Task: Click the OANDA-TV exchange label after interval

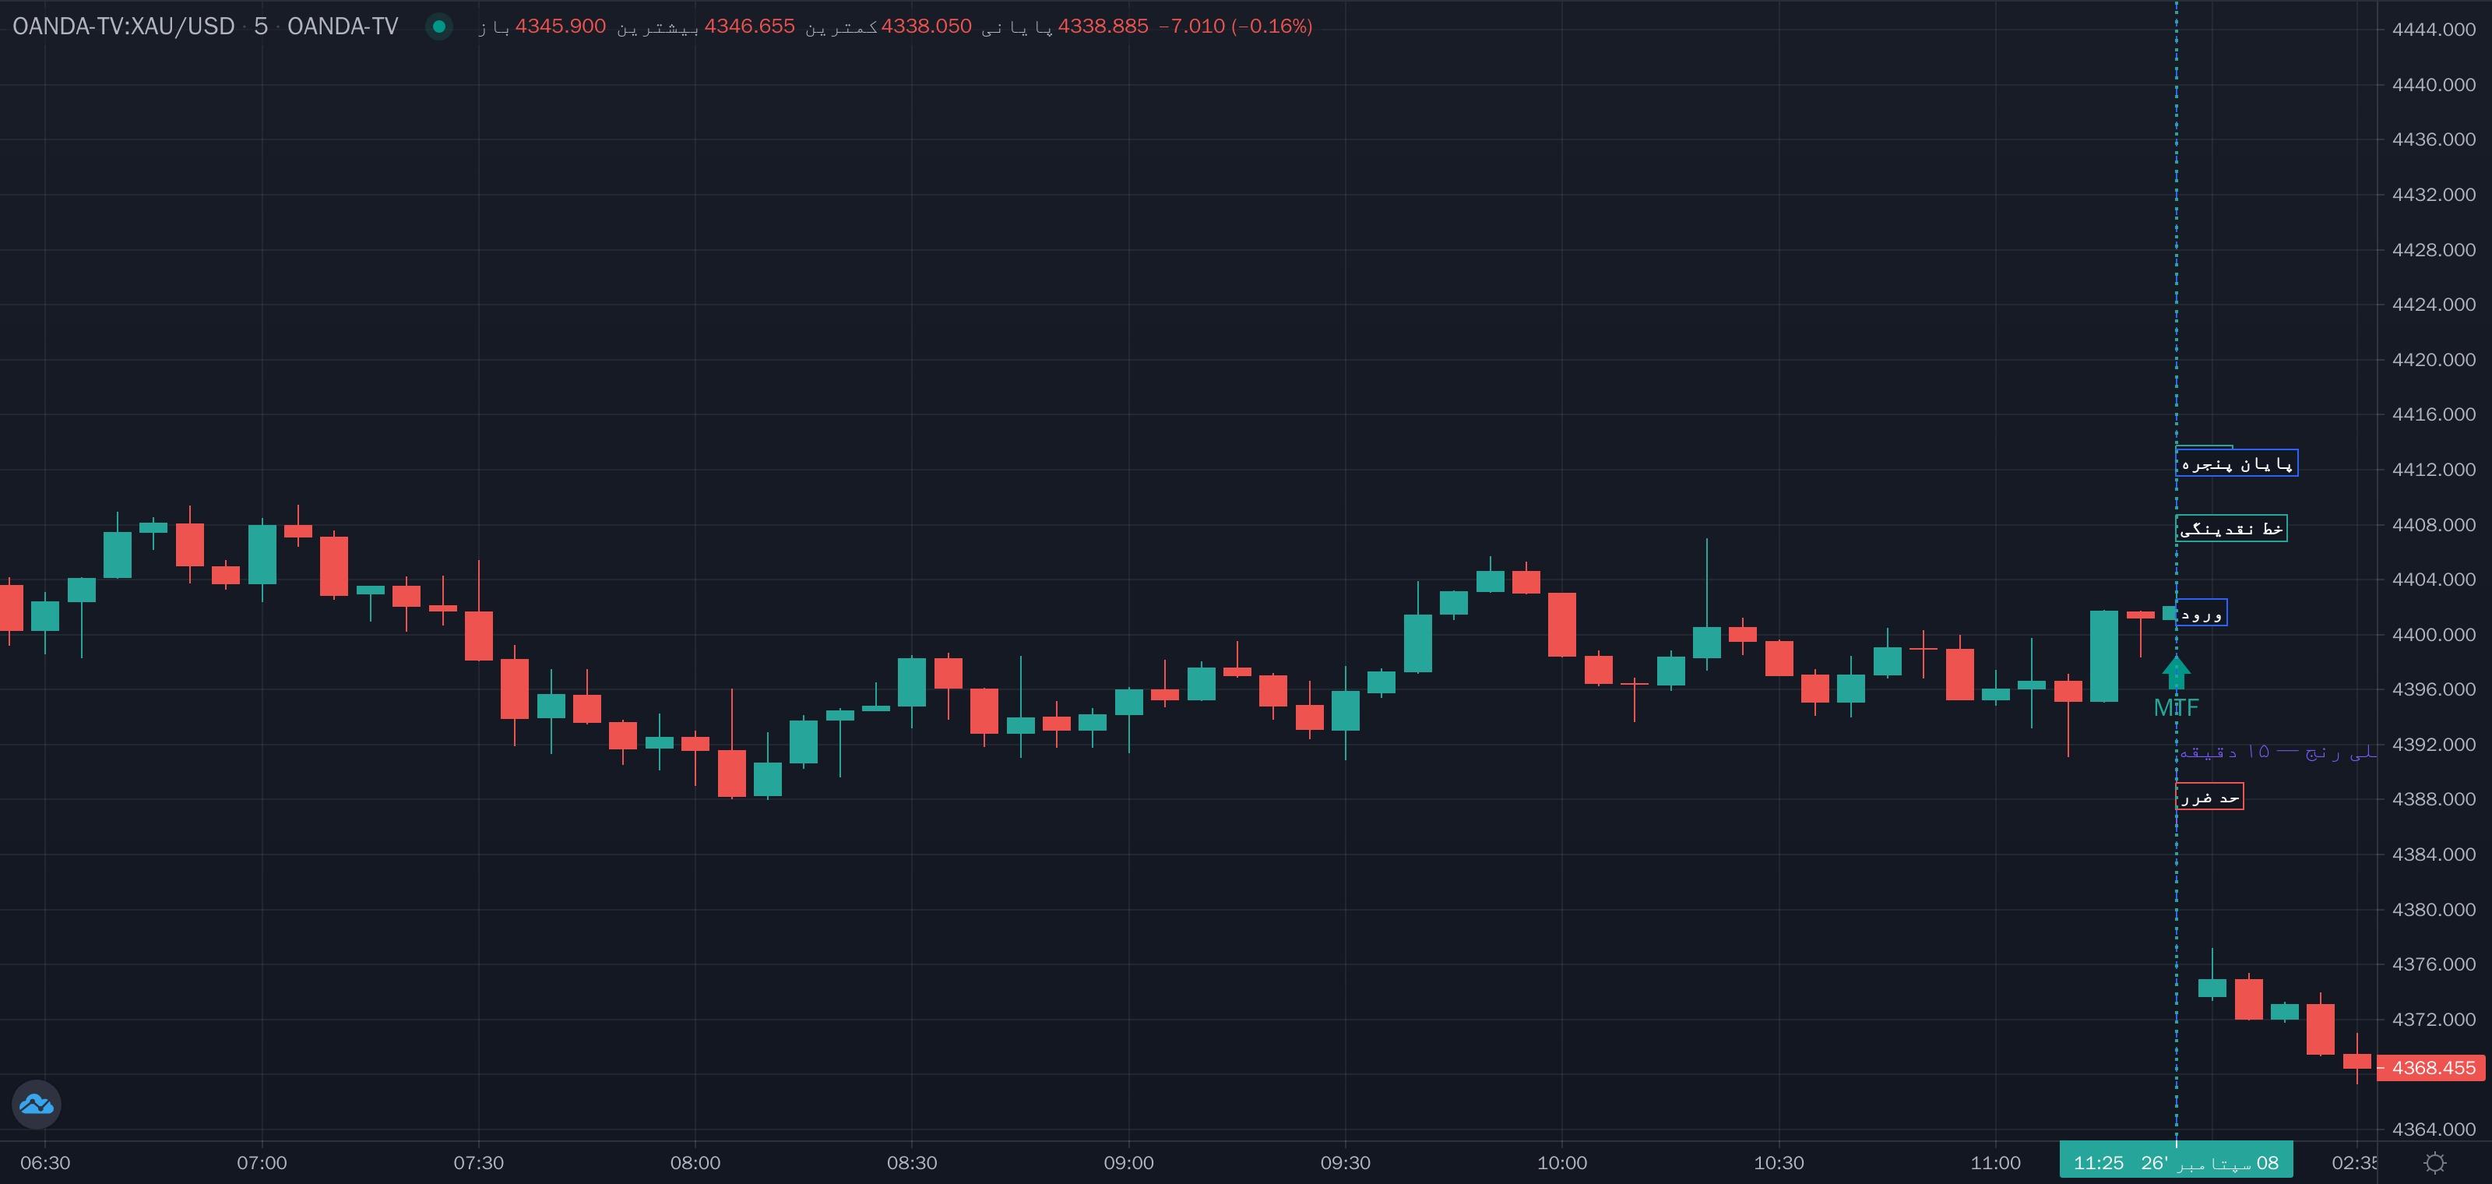Action: click(x=343, y=26)
